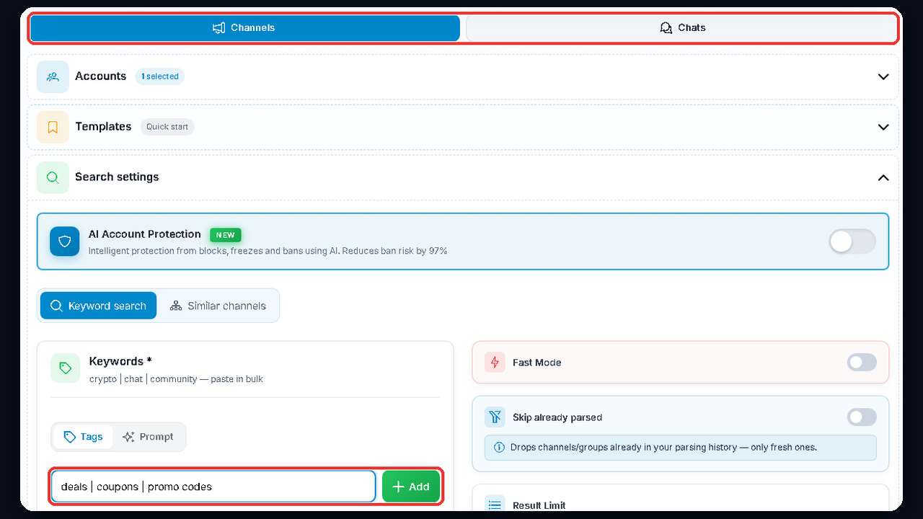923x519 pixels.
Task: Click the Keywords tag icon
Action: point(66,368)
